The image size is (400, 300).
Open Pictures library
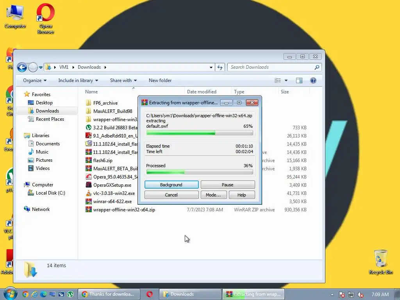pyautogui.click(x=44, y=160)
